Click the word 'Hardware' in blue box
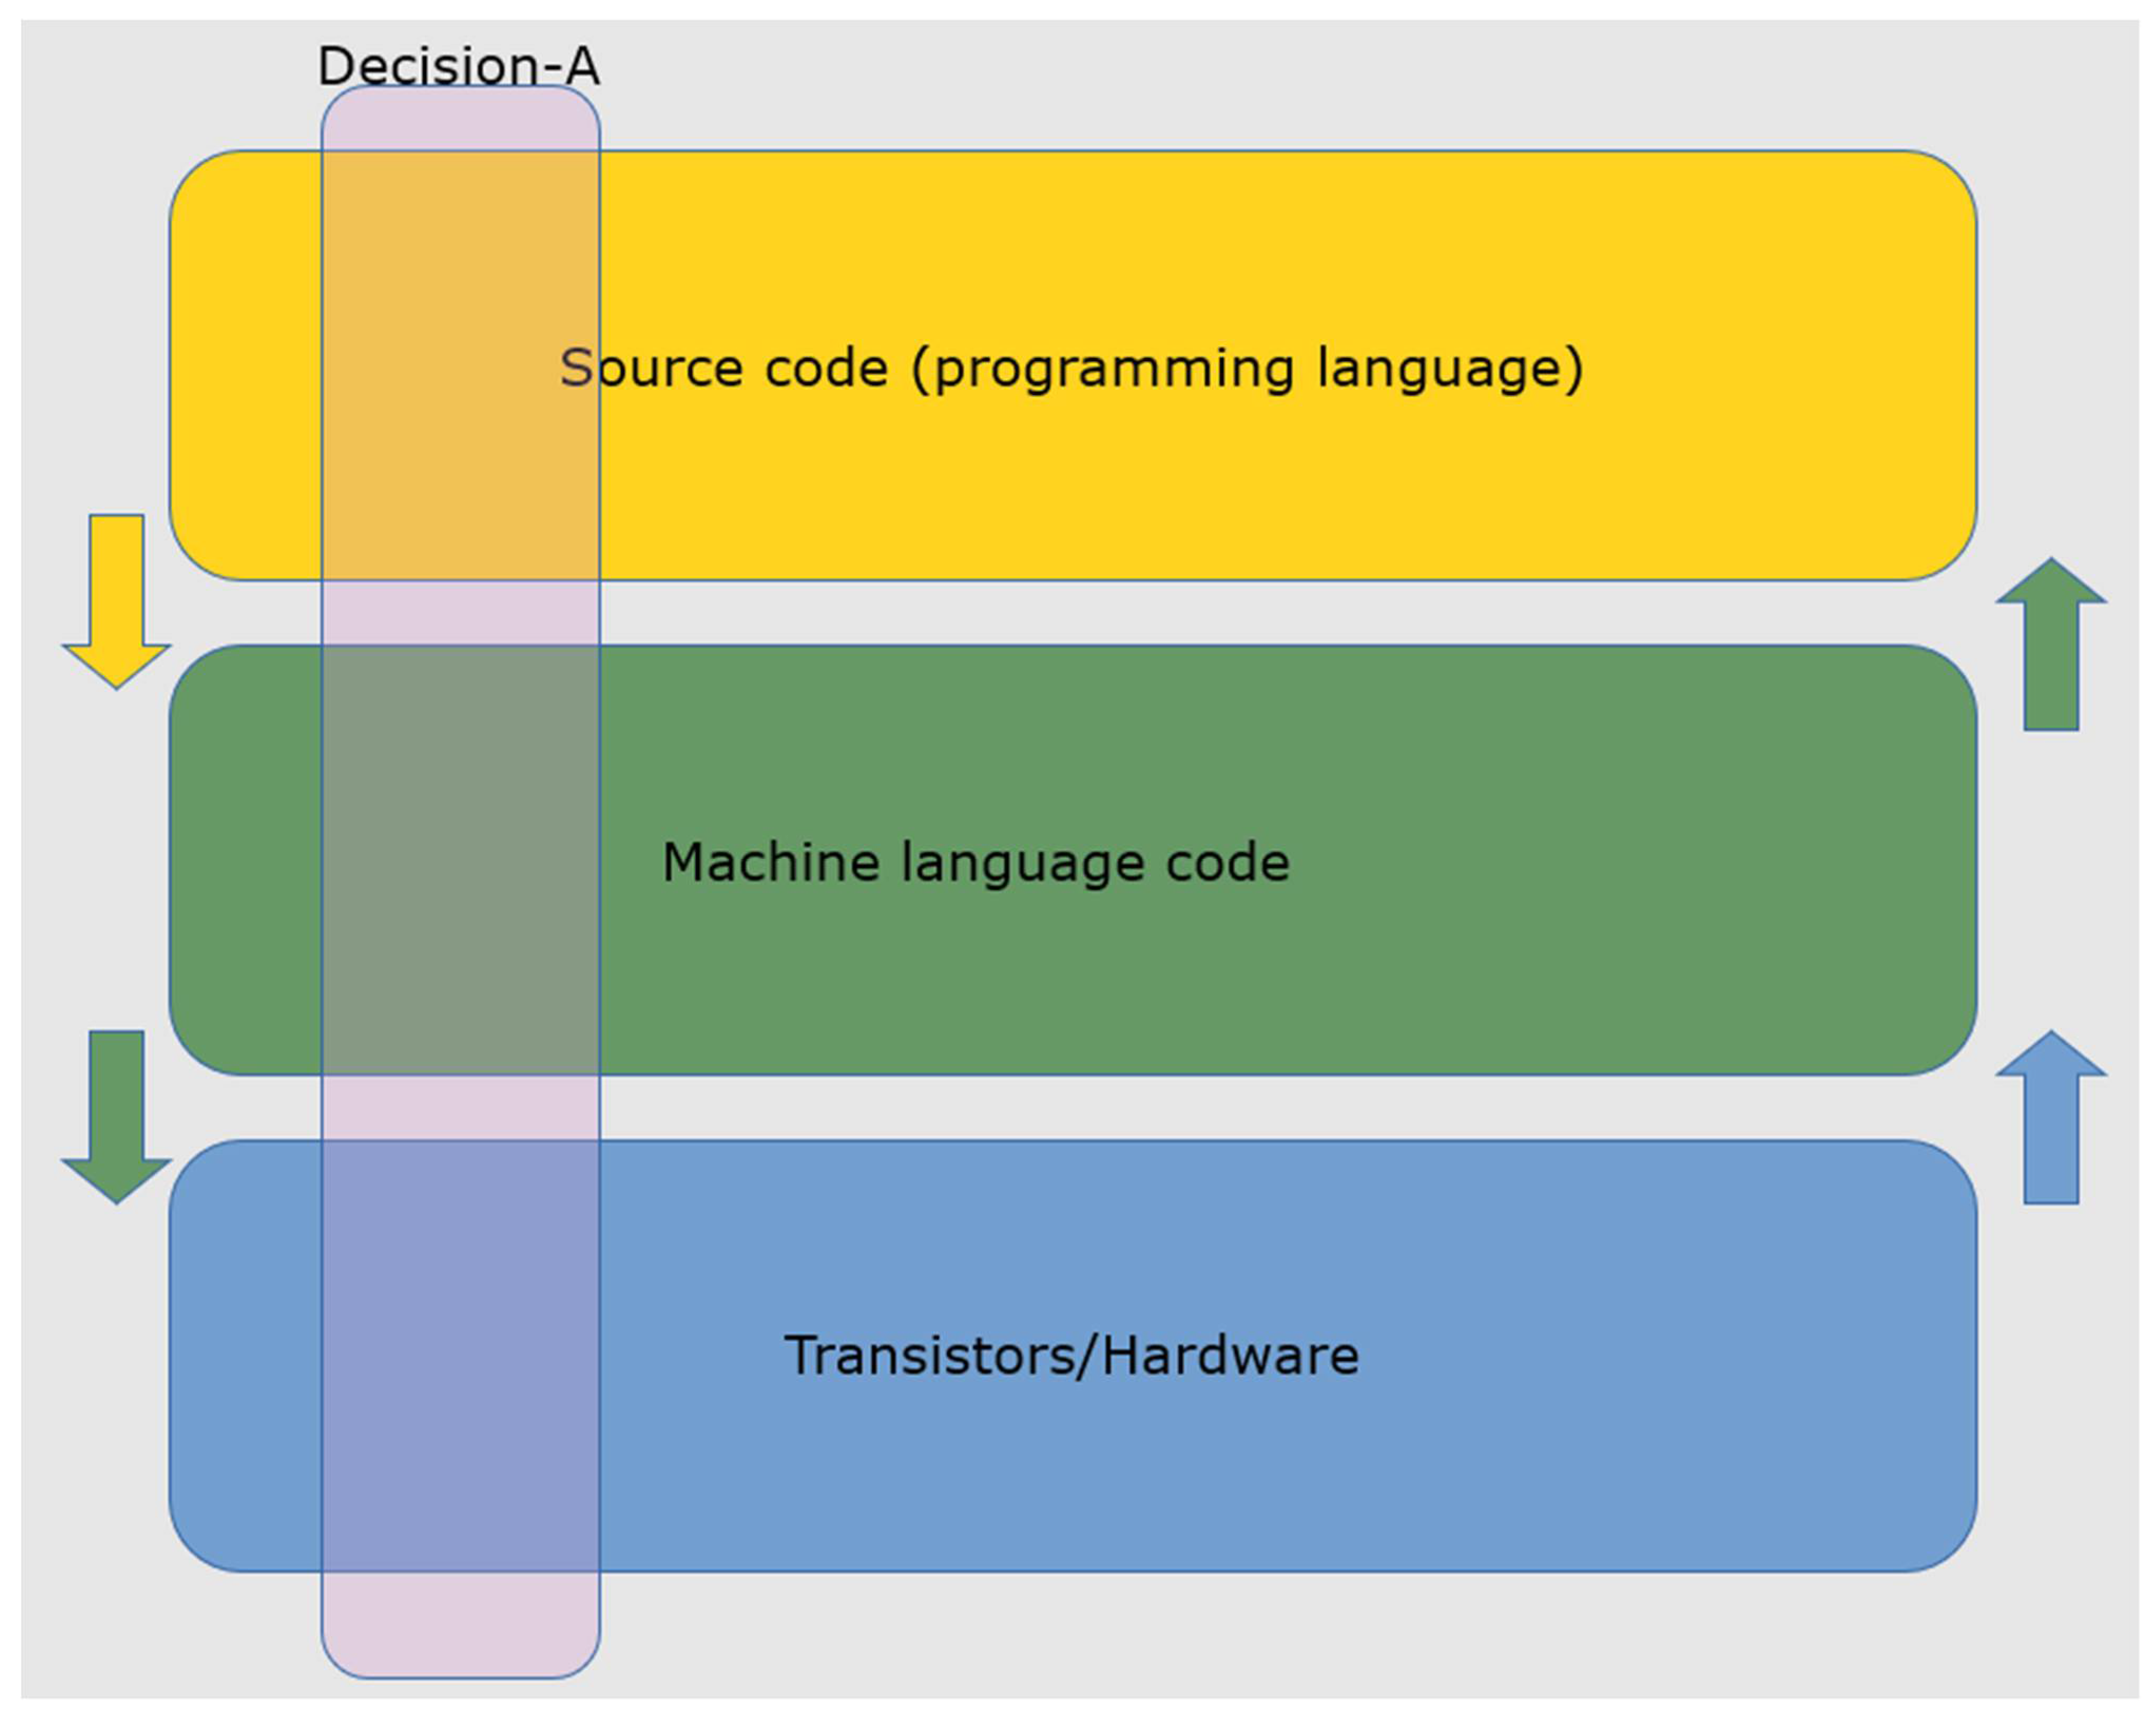The width and height of the screenshot is (2156, 1717). (x=1230, y=1356)
